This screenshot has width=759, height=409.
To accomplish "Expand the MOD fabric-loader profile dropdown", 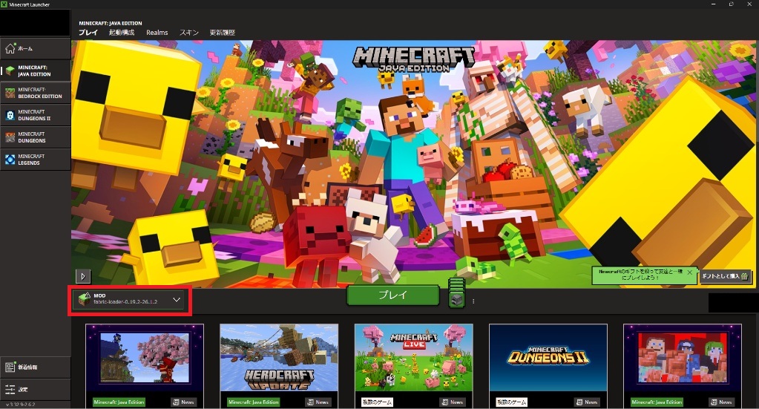I will [x=129, y=300].
